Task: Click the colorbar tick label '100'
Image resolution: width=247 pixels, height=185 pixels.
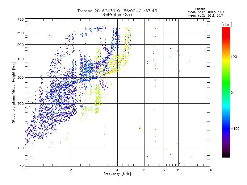Action: click(x=234, y=57)
